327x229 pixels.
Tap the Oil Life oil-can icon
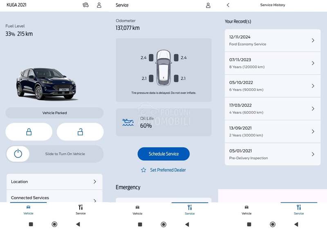point(128,122)
